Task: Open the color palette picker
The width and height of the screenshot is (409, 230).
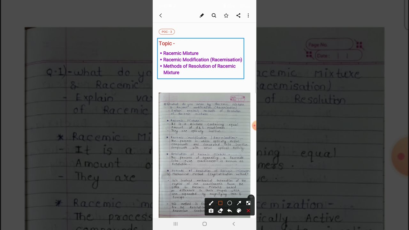Action: (x=239, y=211)
